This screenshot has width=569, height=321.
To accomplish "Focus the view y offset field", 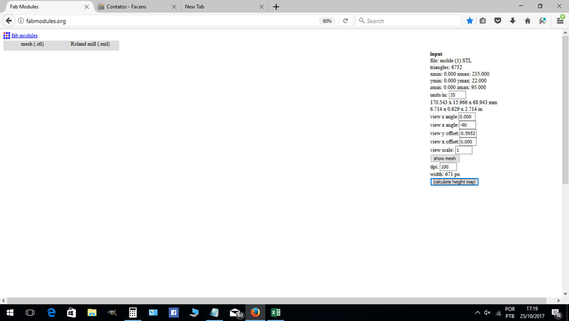I will click(468, 134).
